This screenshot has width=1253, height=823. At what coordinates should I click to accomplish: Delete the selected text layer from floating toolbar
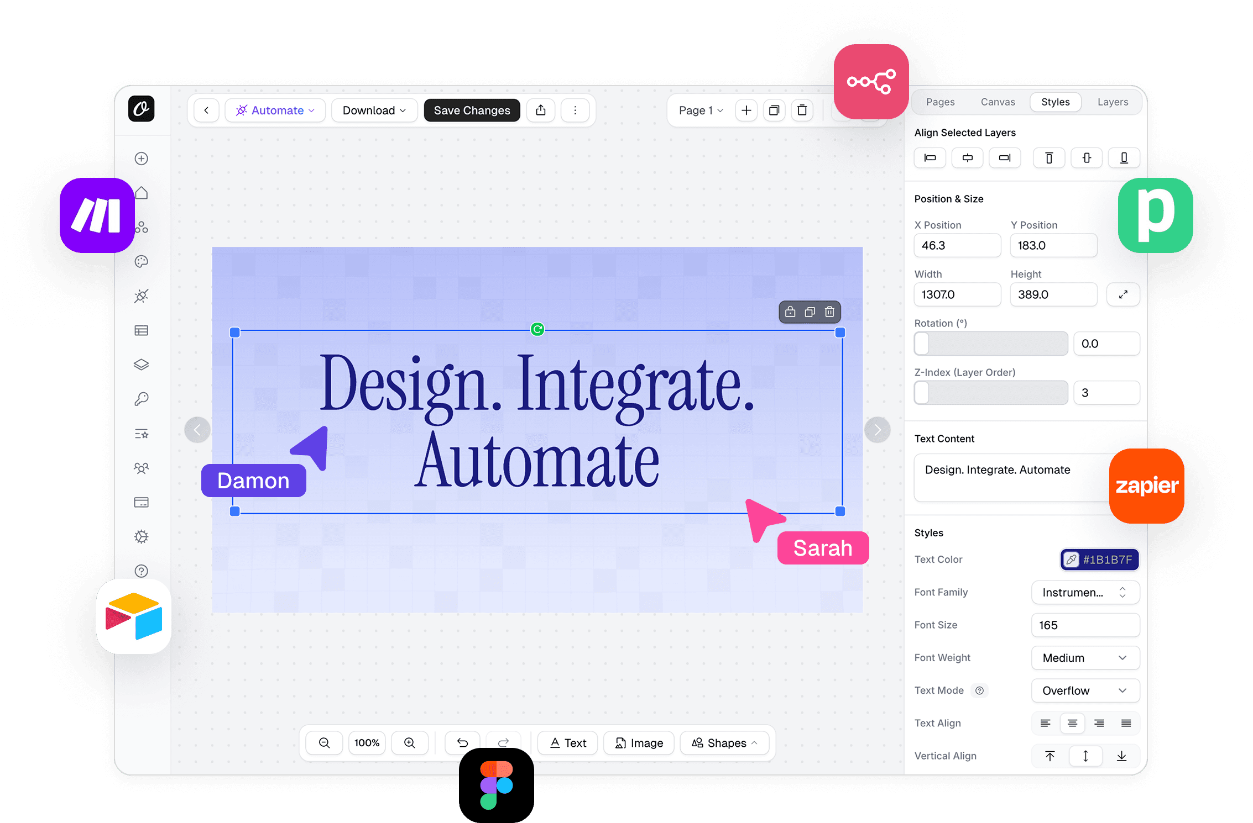[x=829, y=312]
